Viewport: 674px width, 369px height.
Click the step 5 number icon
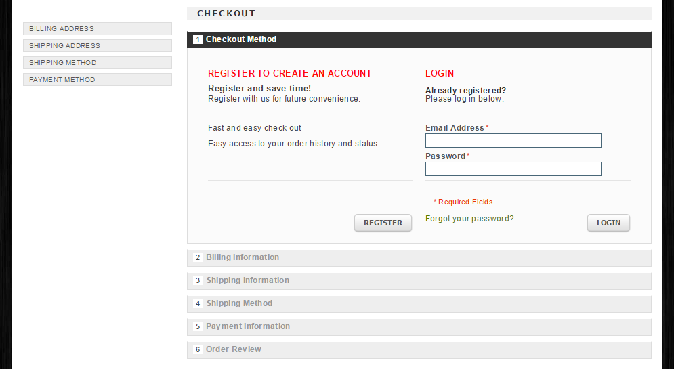(x=198, y=327)
